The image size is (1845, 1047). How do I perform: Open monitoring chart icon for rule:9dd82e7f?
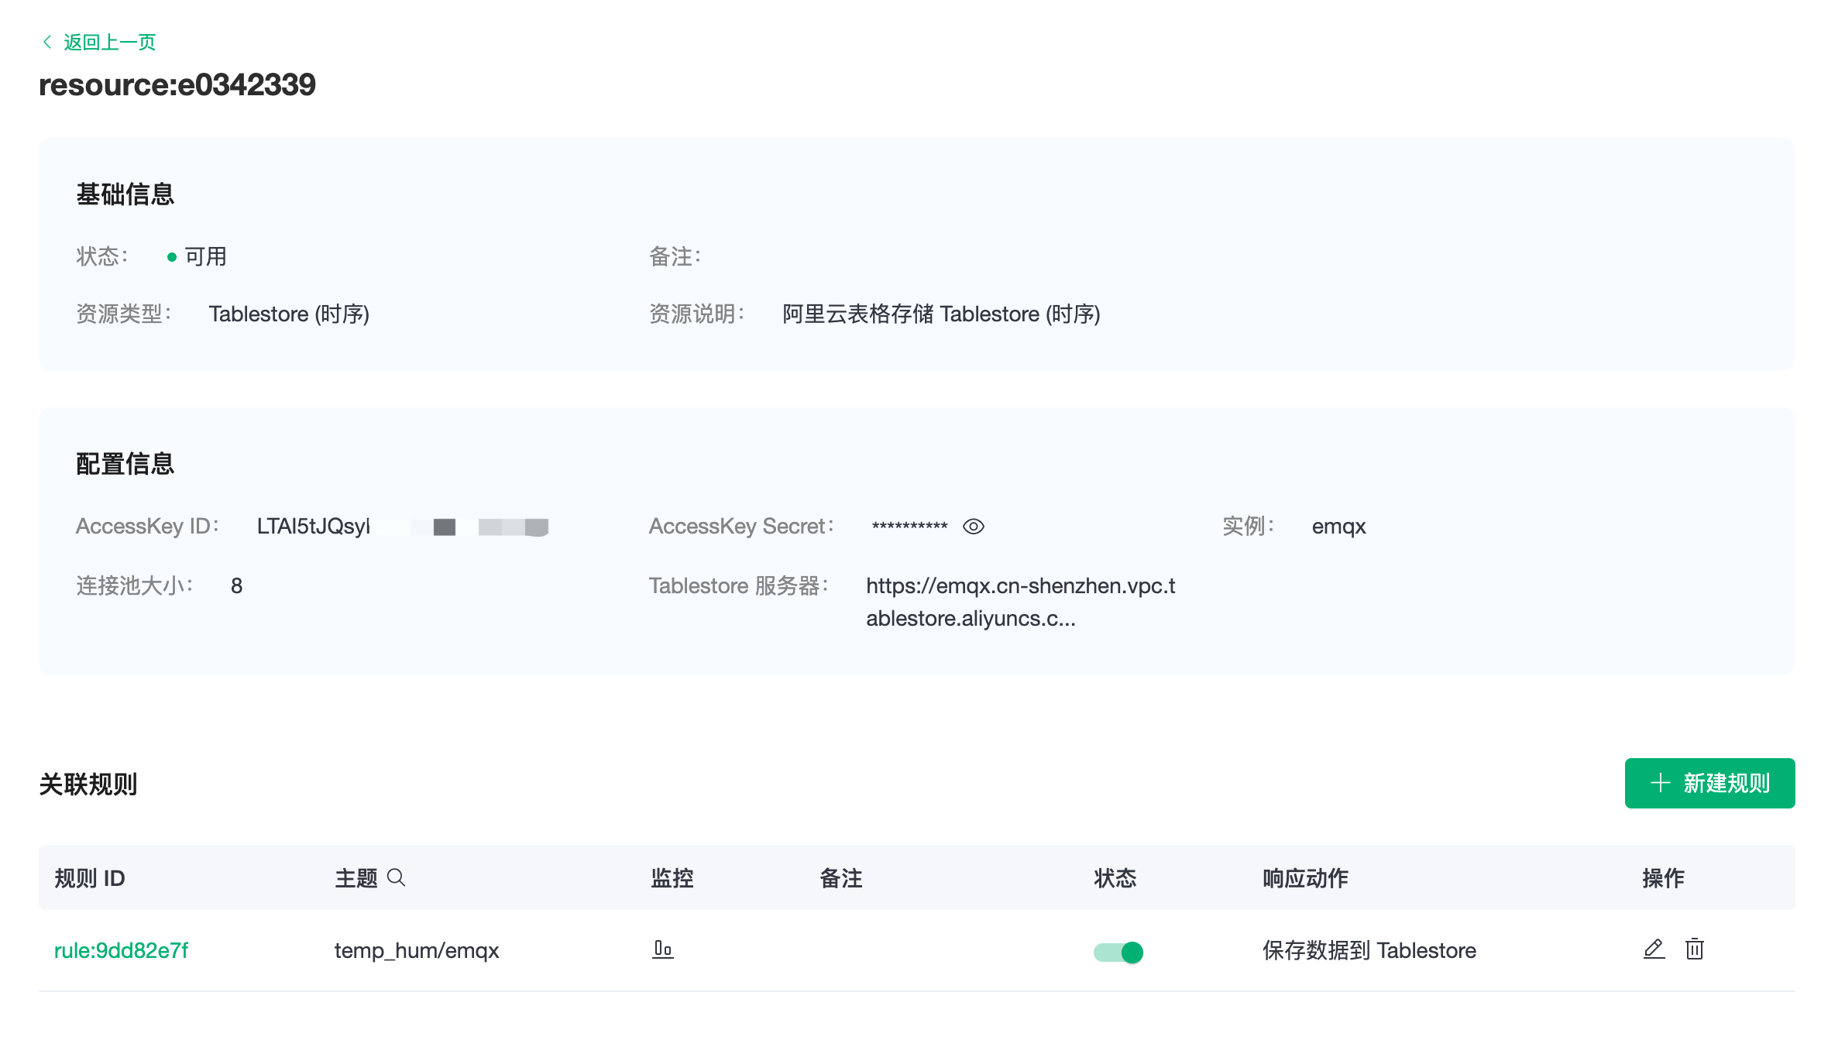[x=662, y=949]
